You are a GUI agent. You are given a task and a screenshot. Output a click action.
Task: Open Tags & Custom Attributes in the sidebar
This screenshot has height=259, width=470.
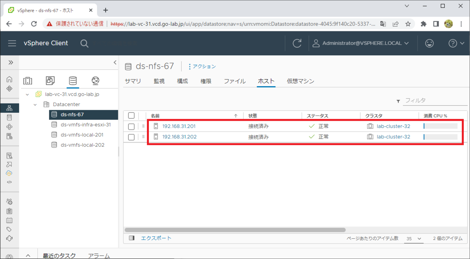(9, 230)
